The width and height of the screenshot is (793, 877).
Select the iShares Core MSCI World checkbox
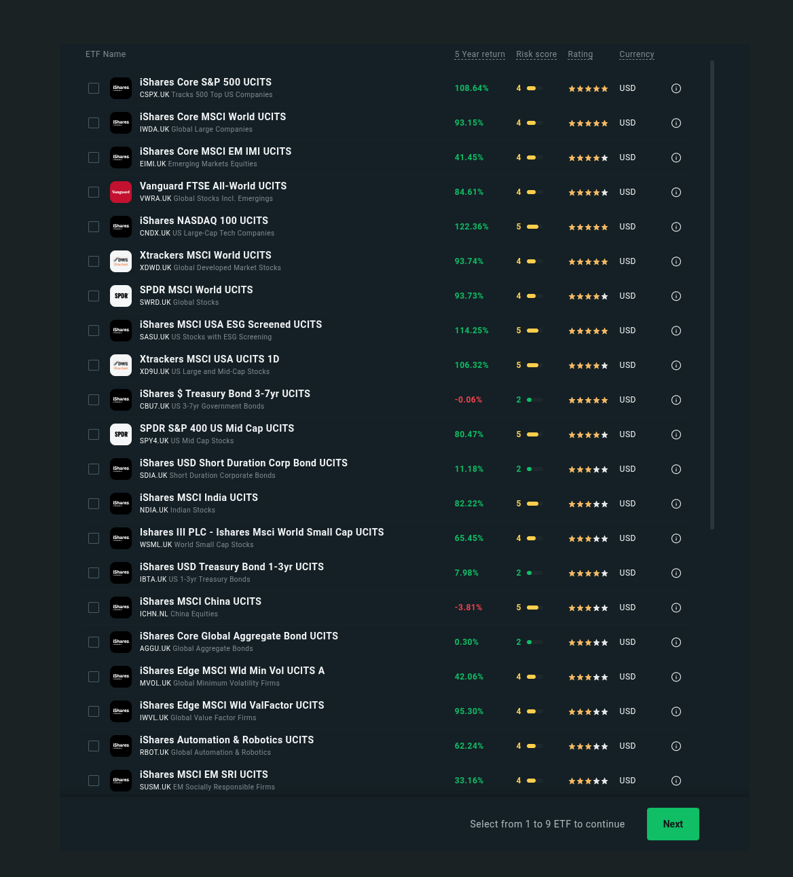(94, 123)
